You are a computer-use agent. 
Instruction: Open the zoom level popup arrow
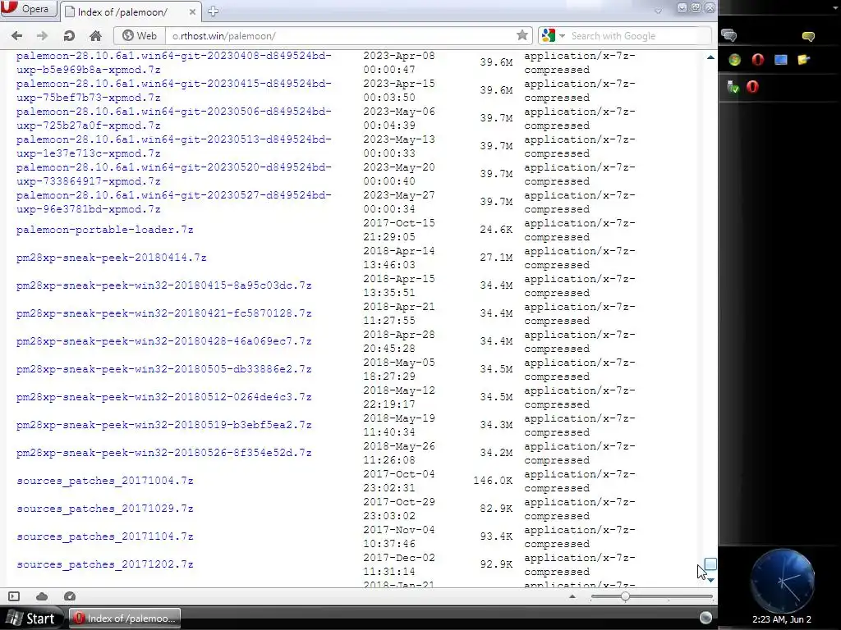click(572, 596)
